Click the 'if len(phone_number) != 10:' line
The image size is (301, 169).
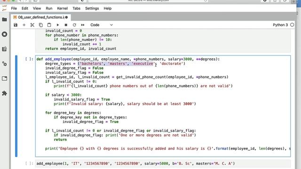click(83, 39)
